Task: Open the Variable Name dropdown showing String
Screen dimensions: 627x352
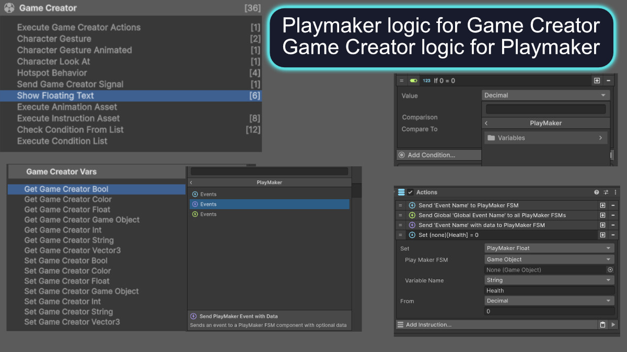Action: coord(550,280)
